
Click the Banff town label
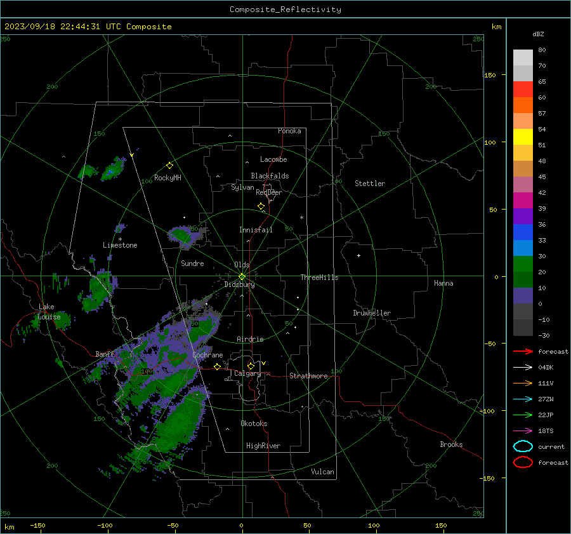click(105, 354)
